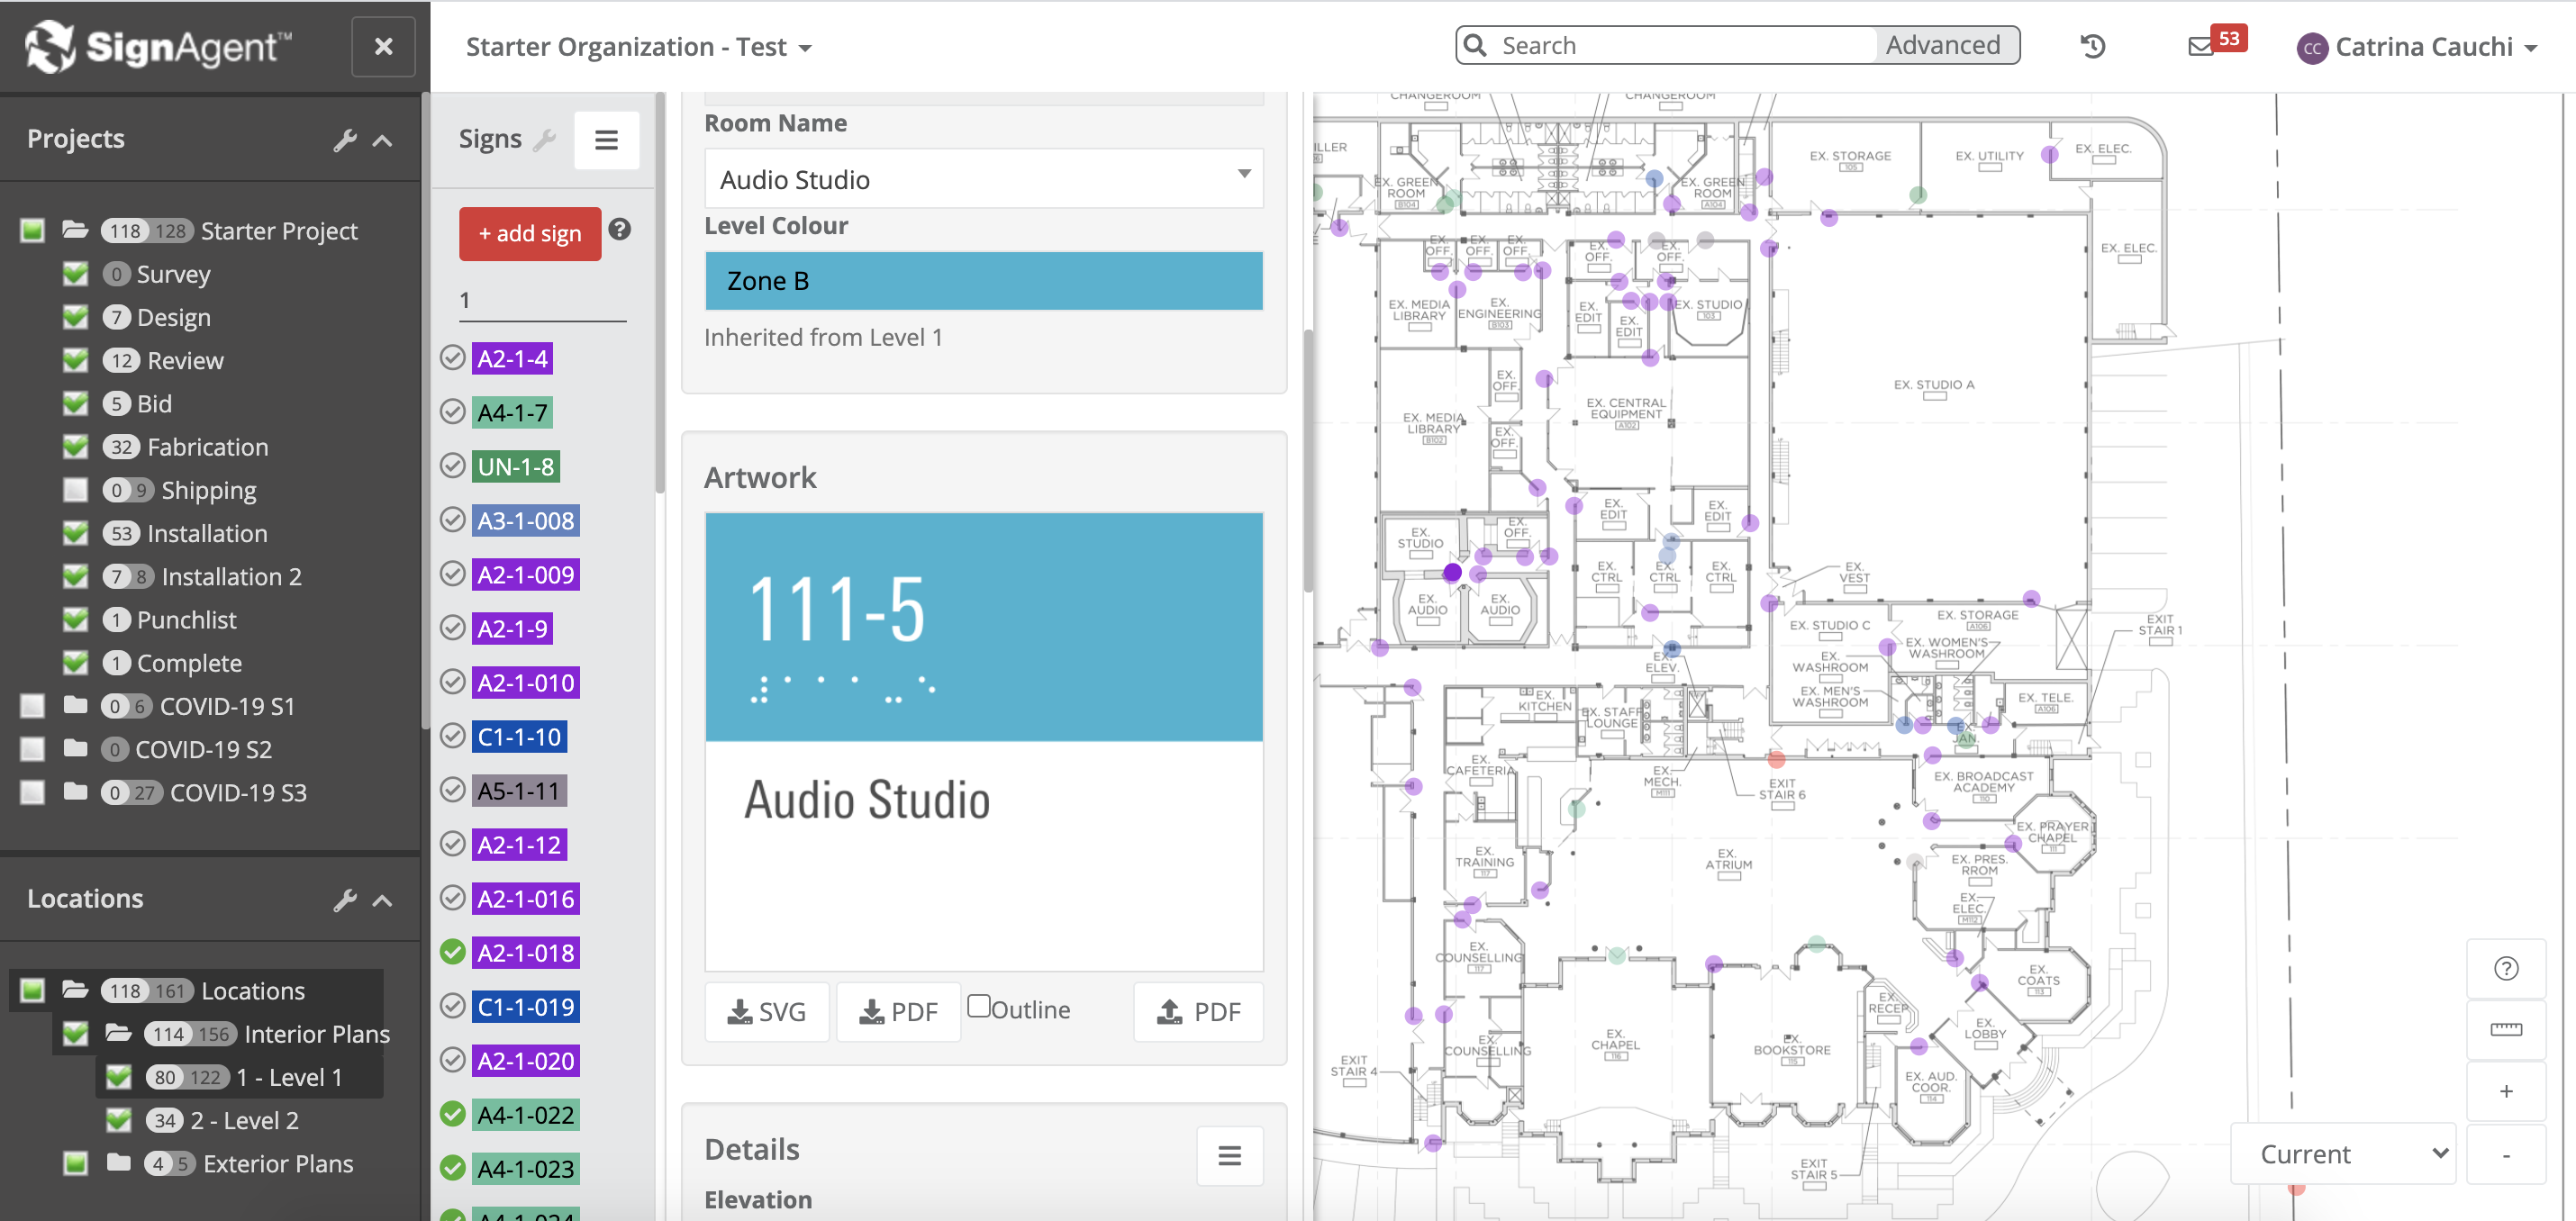Open the history clock icon
Screen dimensions: 2576x1221
pyautogui.click(x=2092, y=47)
